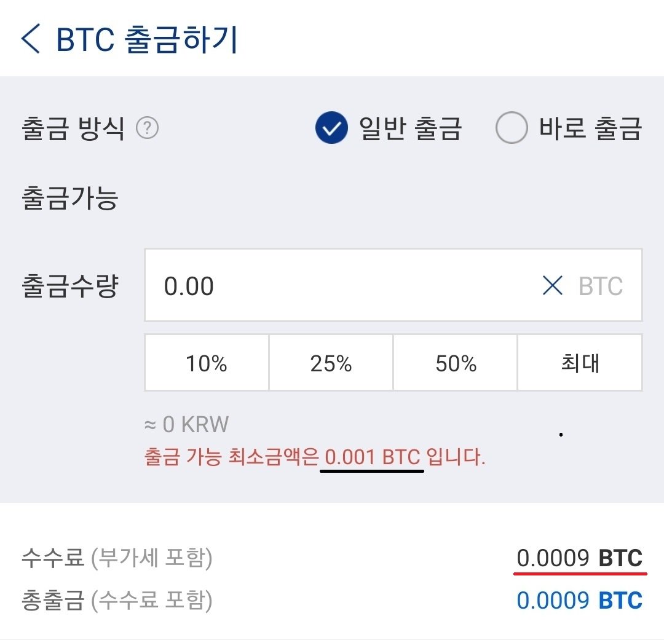Screen dimensions: 664x640
Task: Apply 최대 withdrawal amount
Action: point(579,363)
